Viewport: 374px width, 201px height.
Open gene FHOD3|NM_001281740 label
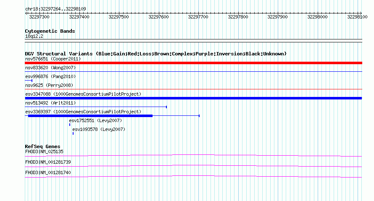48,172
